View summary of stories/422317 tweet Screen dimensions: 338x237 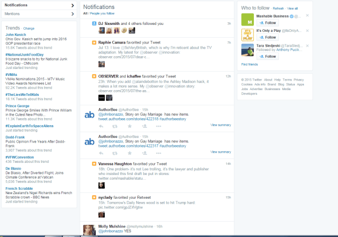[220, 152]
